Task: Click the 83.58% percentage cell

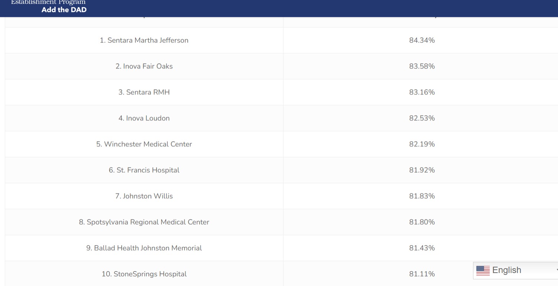Action: pos(422,66)
